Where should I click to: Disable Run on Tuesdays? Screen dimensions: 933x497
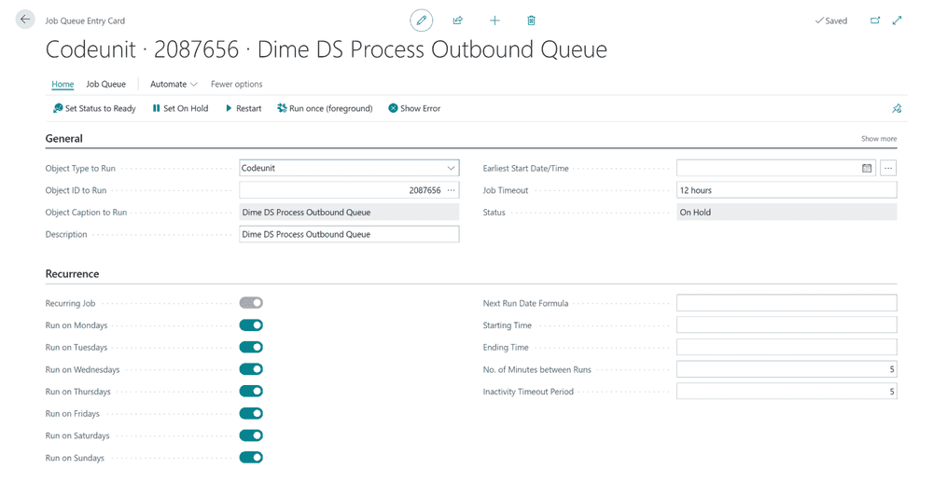coord(251,347)
